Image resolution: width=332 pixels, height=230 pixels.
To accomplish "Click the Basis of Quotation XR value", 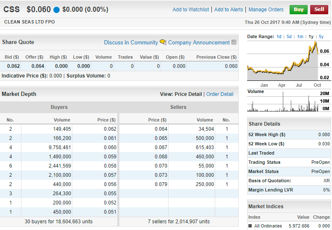I will 327,181.
